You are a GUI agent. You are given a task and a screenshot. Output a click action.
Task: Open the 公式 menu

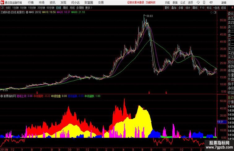pos(183,2)
